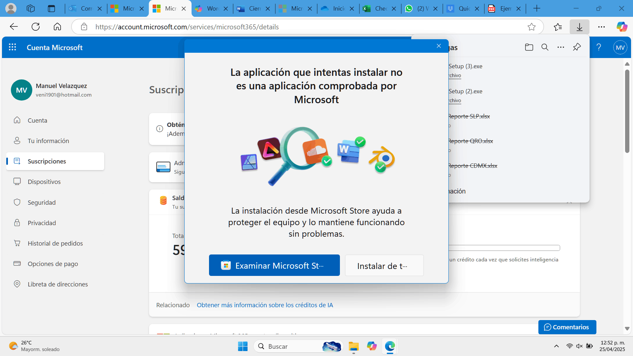The width and height of the screenshot is (633, 356).
Task: Click the Copilot icon in Edge toolbar
Action: pos(622,27)
